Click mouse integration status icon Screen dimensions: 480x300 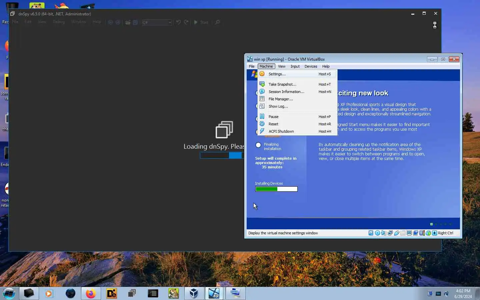[428, 233]
